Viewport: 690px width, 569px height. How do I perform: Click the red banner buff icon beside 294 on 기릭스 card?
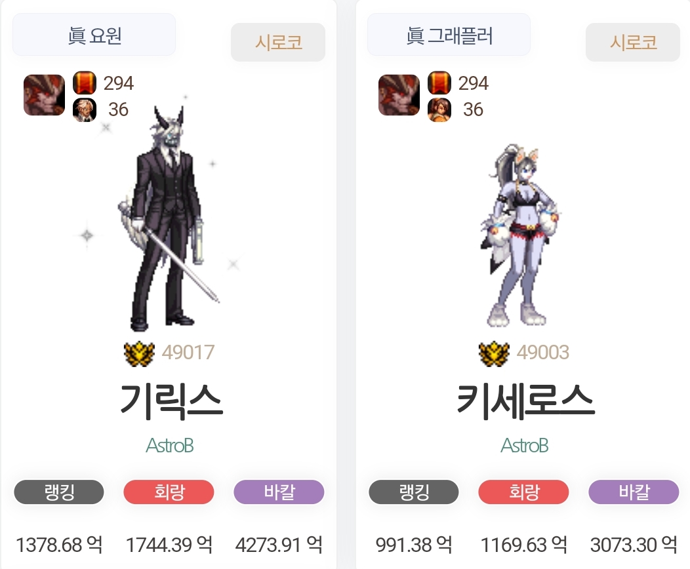[85, 83]
